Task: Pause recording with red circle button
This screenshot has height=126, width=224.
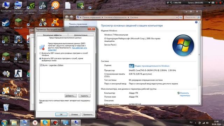Action: pyautogui.click(x=217, y=2)
